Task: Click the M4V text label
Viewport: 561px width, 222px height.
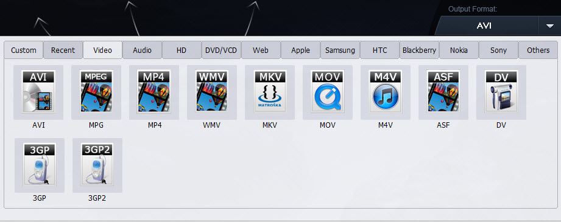Action: click(386, 125)
